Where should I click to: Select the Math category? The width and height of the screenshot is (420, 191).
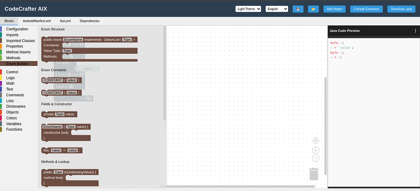[19, 83]
